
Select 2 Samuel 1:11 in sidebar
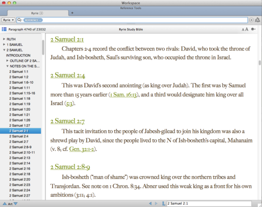click(20, 88)
